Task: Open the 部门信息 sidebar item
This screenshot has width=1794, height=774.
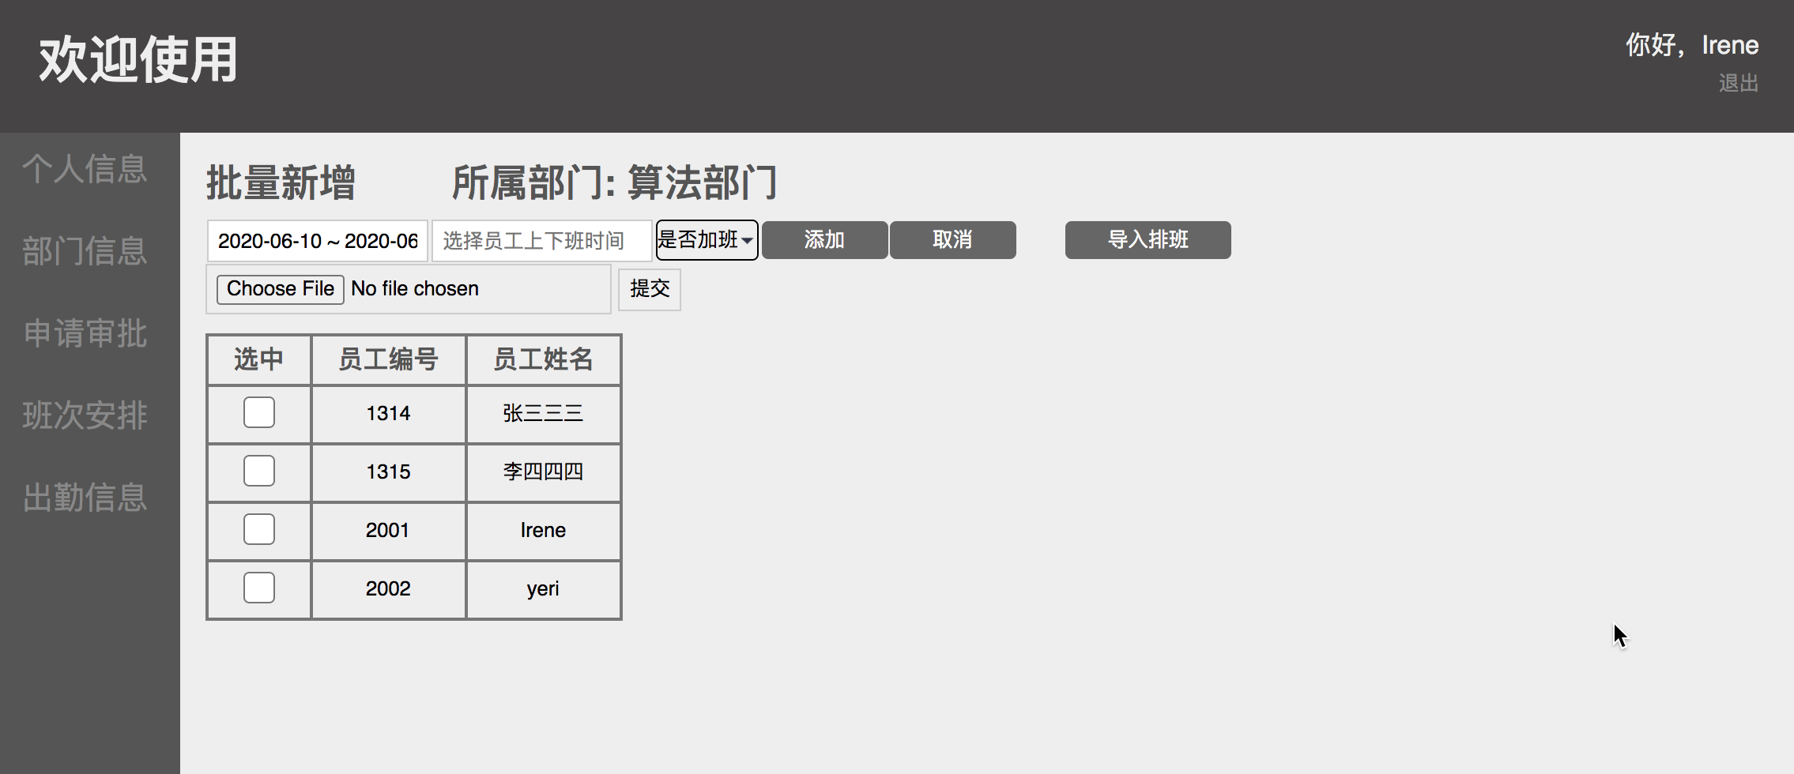Action: pos(85,251)
